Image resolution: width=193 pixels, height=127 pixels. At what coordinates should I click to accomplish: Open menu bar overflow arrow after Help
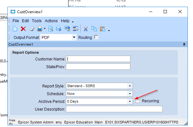tap(73, 22)
